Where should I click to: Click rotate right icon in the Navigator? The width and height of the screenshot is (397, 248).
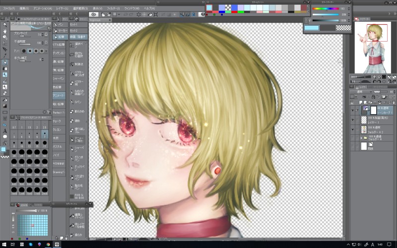pos(379,81)
